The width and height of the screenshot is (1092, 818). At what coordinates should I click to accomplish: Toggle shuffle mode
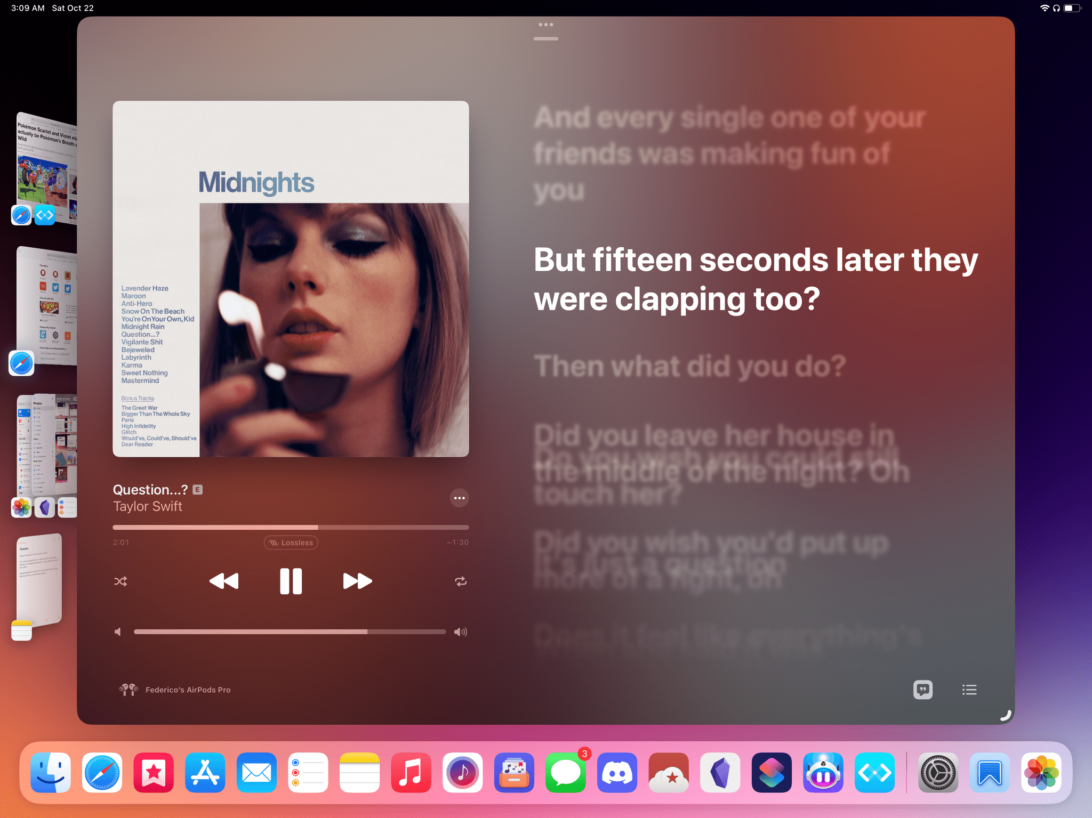pyautogui.click(x=121, y=581)
